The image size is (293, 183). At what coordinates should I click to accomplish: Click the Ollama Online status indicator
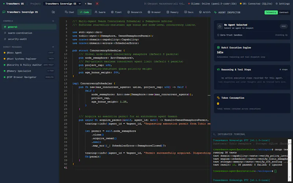pyautogui.click(x=212, y=4)
